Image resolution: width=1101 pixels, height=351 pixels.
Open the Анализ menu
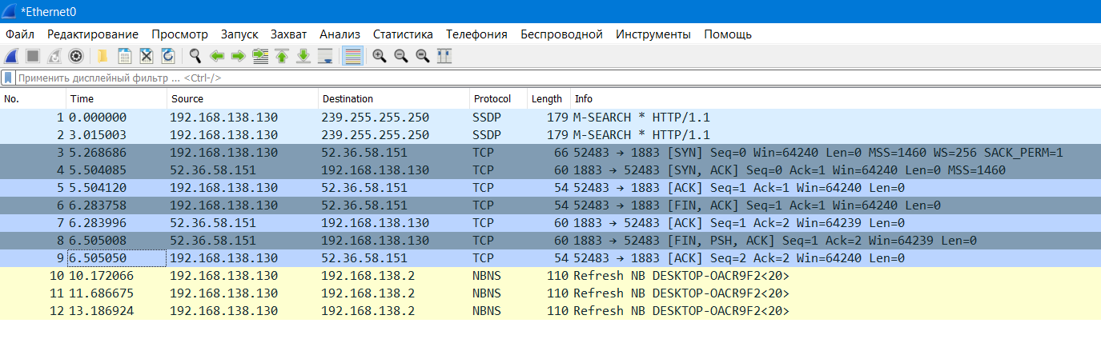(x=340, y=34)
